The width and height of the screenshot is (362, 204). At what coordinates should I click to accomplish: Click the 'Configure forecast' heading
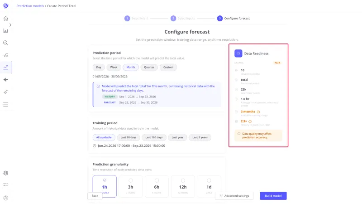pos(187,32)
